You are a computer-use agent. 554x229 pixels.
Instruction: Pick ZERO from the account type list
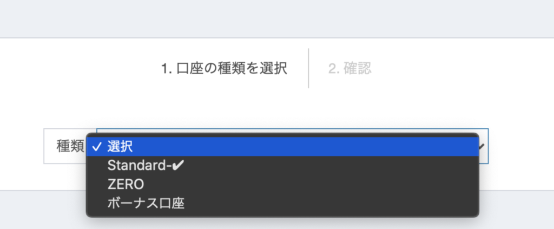click(282, 184)
